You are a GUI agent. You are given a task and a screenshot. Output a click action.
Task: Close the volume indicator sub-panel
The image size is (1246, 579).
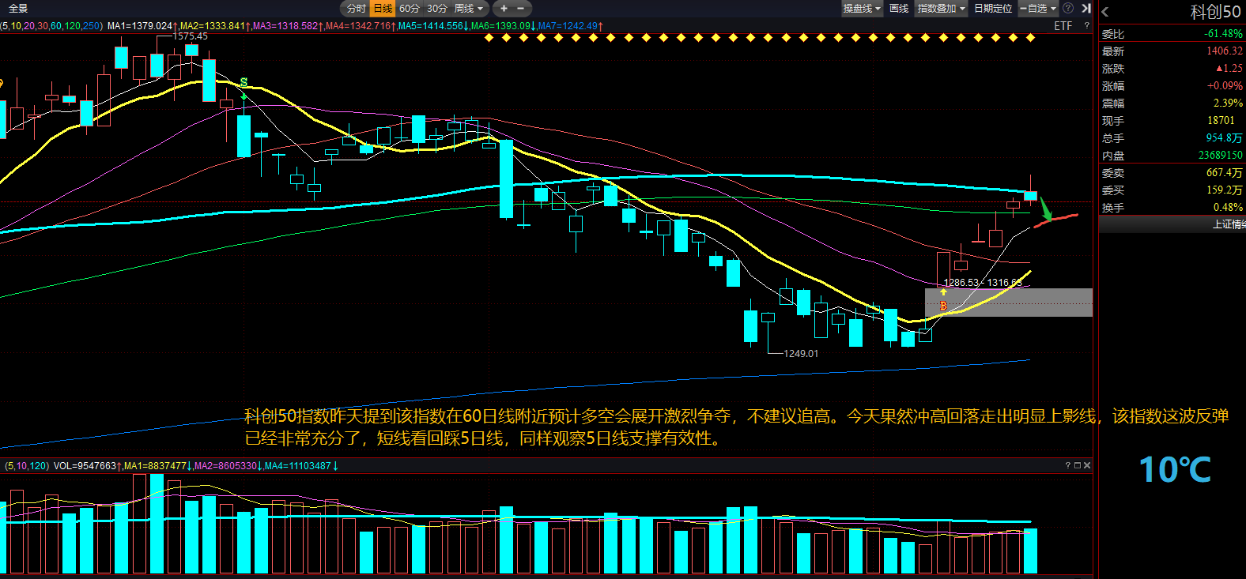click(x=1087, y=465)
